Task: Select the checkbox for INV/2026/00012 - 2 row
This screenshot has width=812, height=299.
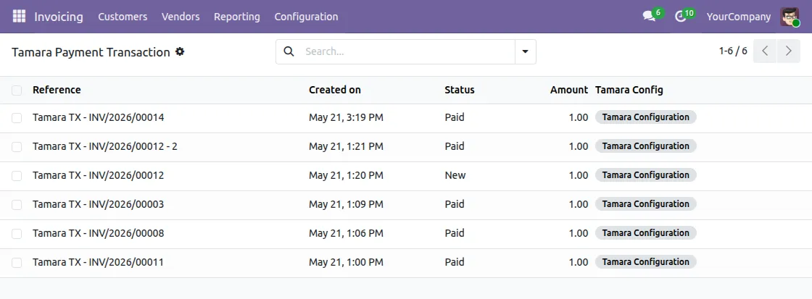Action: 17,147
